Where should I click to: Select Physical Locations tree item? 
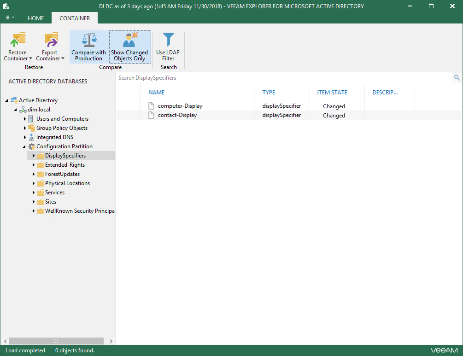(x=67, y=183)
